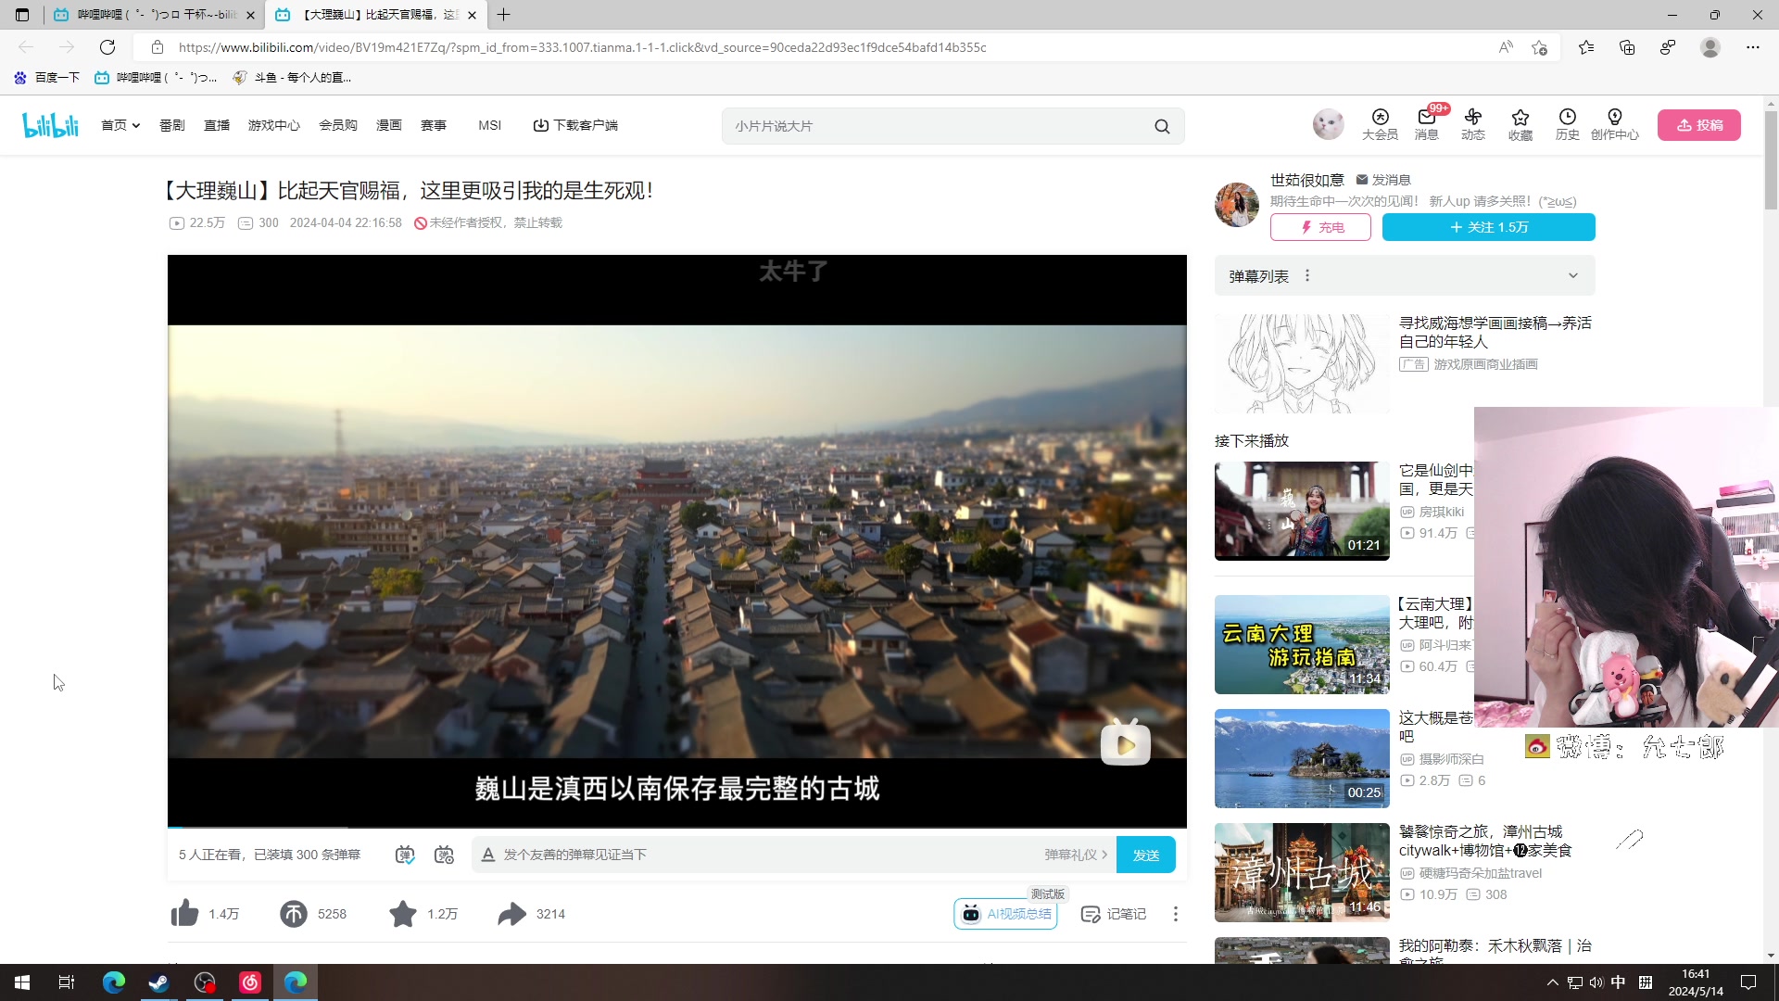Open the 动态 feed icon
This screenshot has width=1779, height=1001.
tap(1473, 124)
